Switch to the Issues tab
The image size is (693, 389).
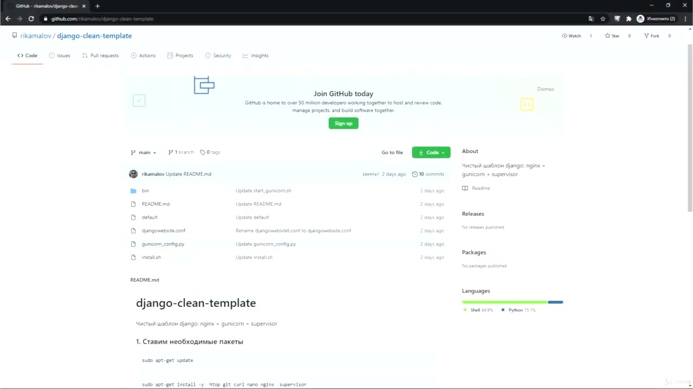click(60, 56)
